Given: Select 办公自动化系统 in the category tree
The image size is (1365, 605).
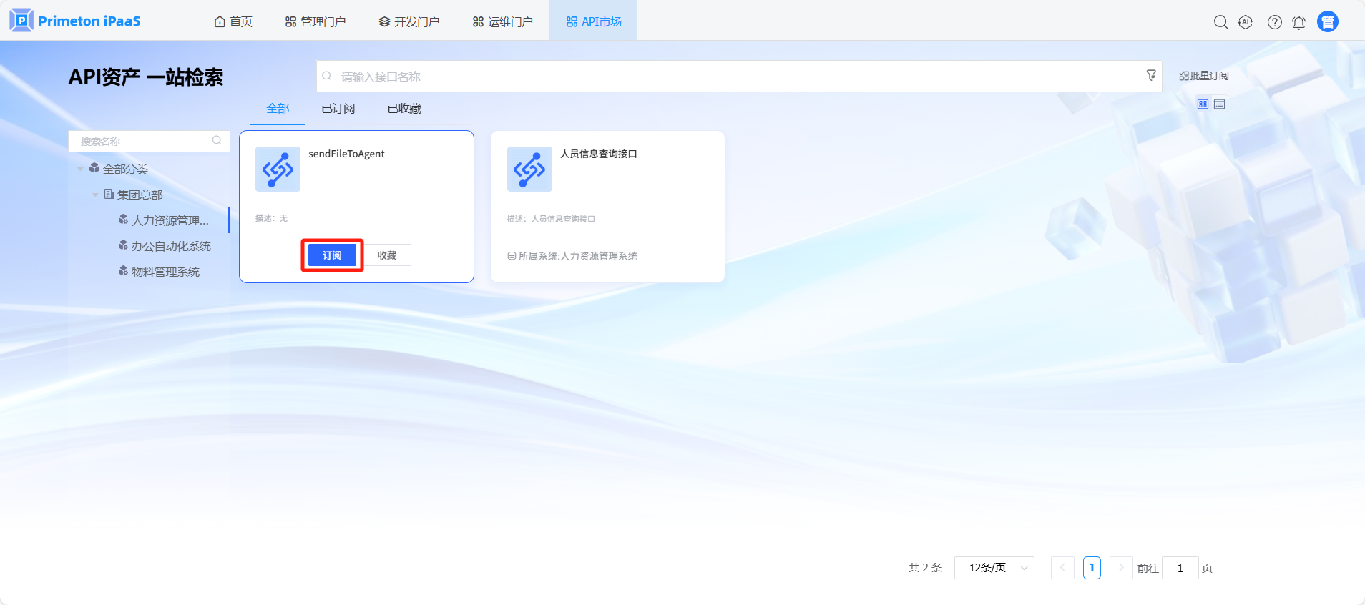Looking at the screenshot, I should 171,246.
